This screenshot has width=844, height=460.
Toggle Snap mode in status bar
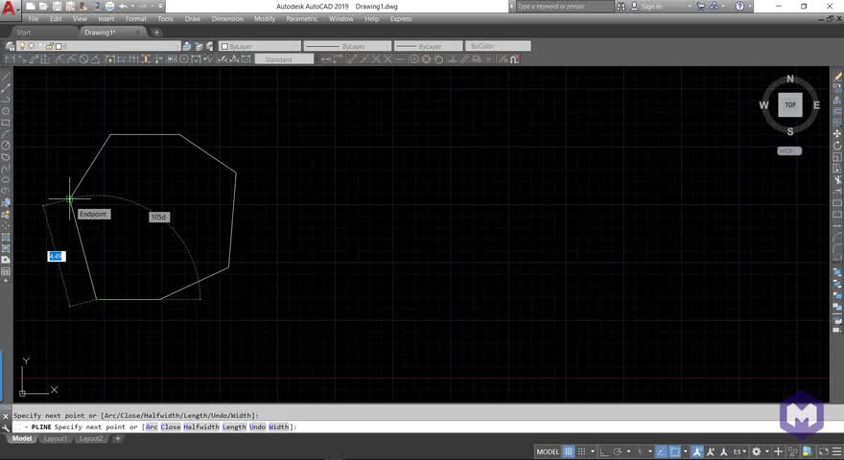582,452
